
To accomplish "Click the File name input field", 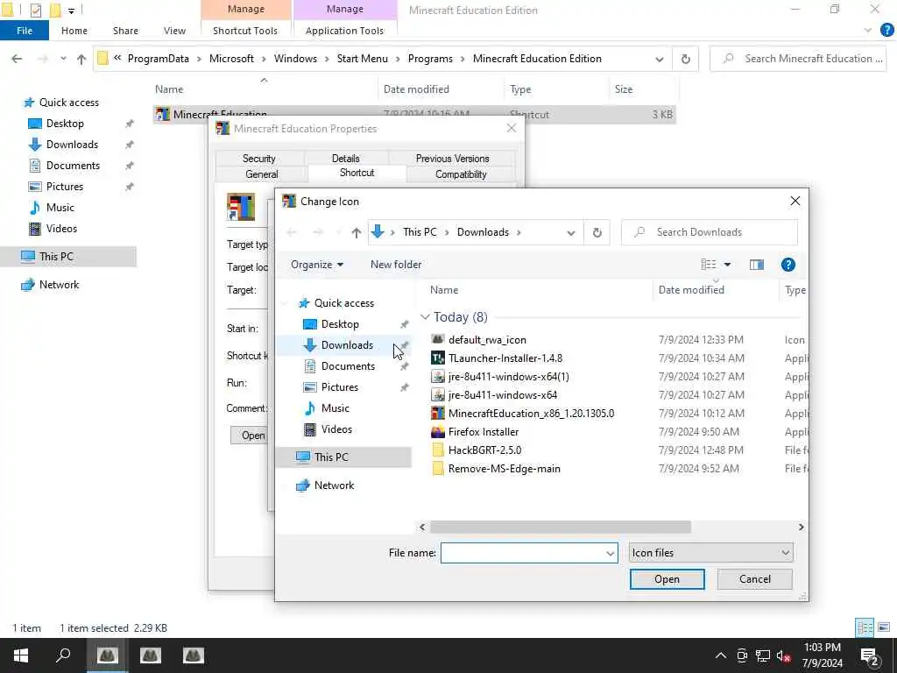I will pyautogui.click(x=523, y=554).
